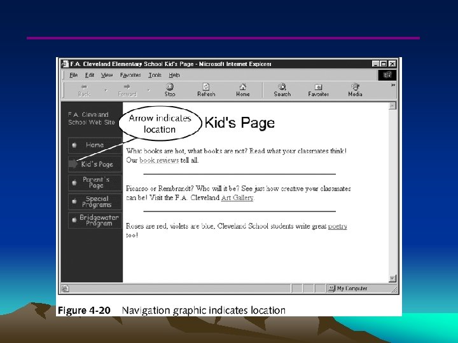
Task: Click the Back arrow toolbar icon
Action: click(x=84, y=86)
